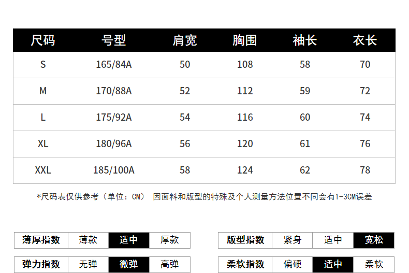Click shoulder width value 54
The height and width of the screenshot is (273, 409).
185,117
